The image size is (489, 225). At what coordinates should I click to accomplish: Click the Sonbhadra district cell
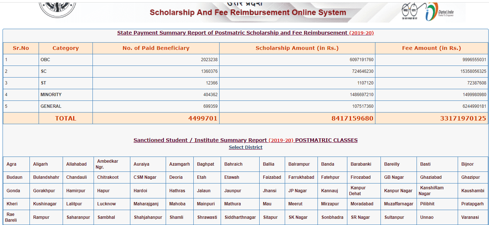tap(332, 217)
